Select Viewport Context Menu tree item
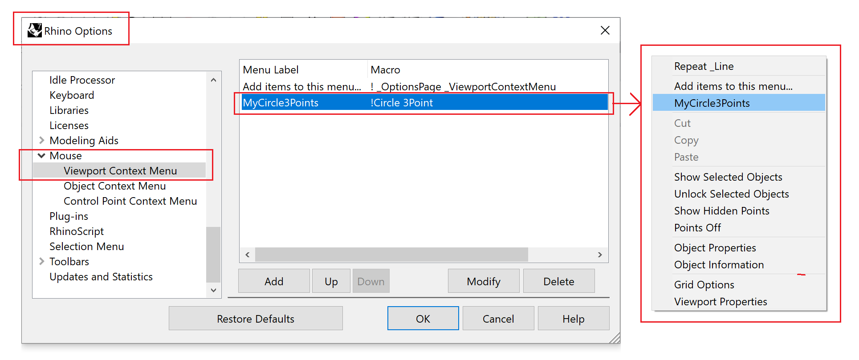 [x=120, y=171]
